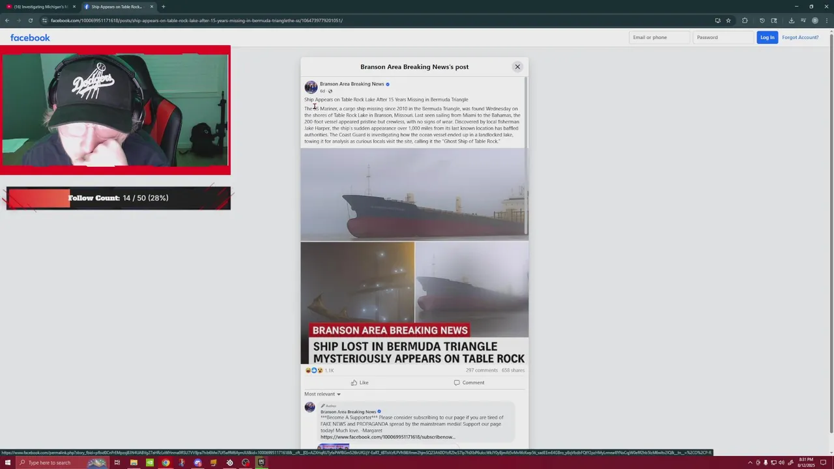Reload the current page
The width and height of the screenshot is (834, 469).
pos(30,20)
